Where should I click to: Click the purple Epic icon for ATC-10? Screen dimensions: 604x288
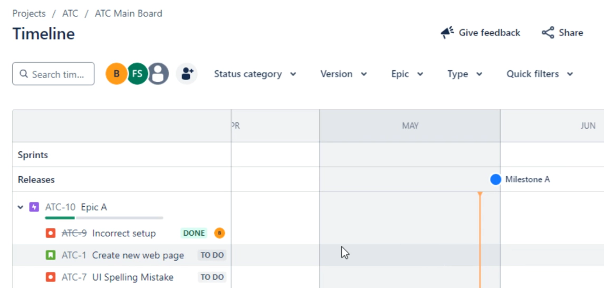[34, 207]
